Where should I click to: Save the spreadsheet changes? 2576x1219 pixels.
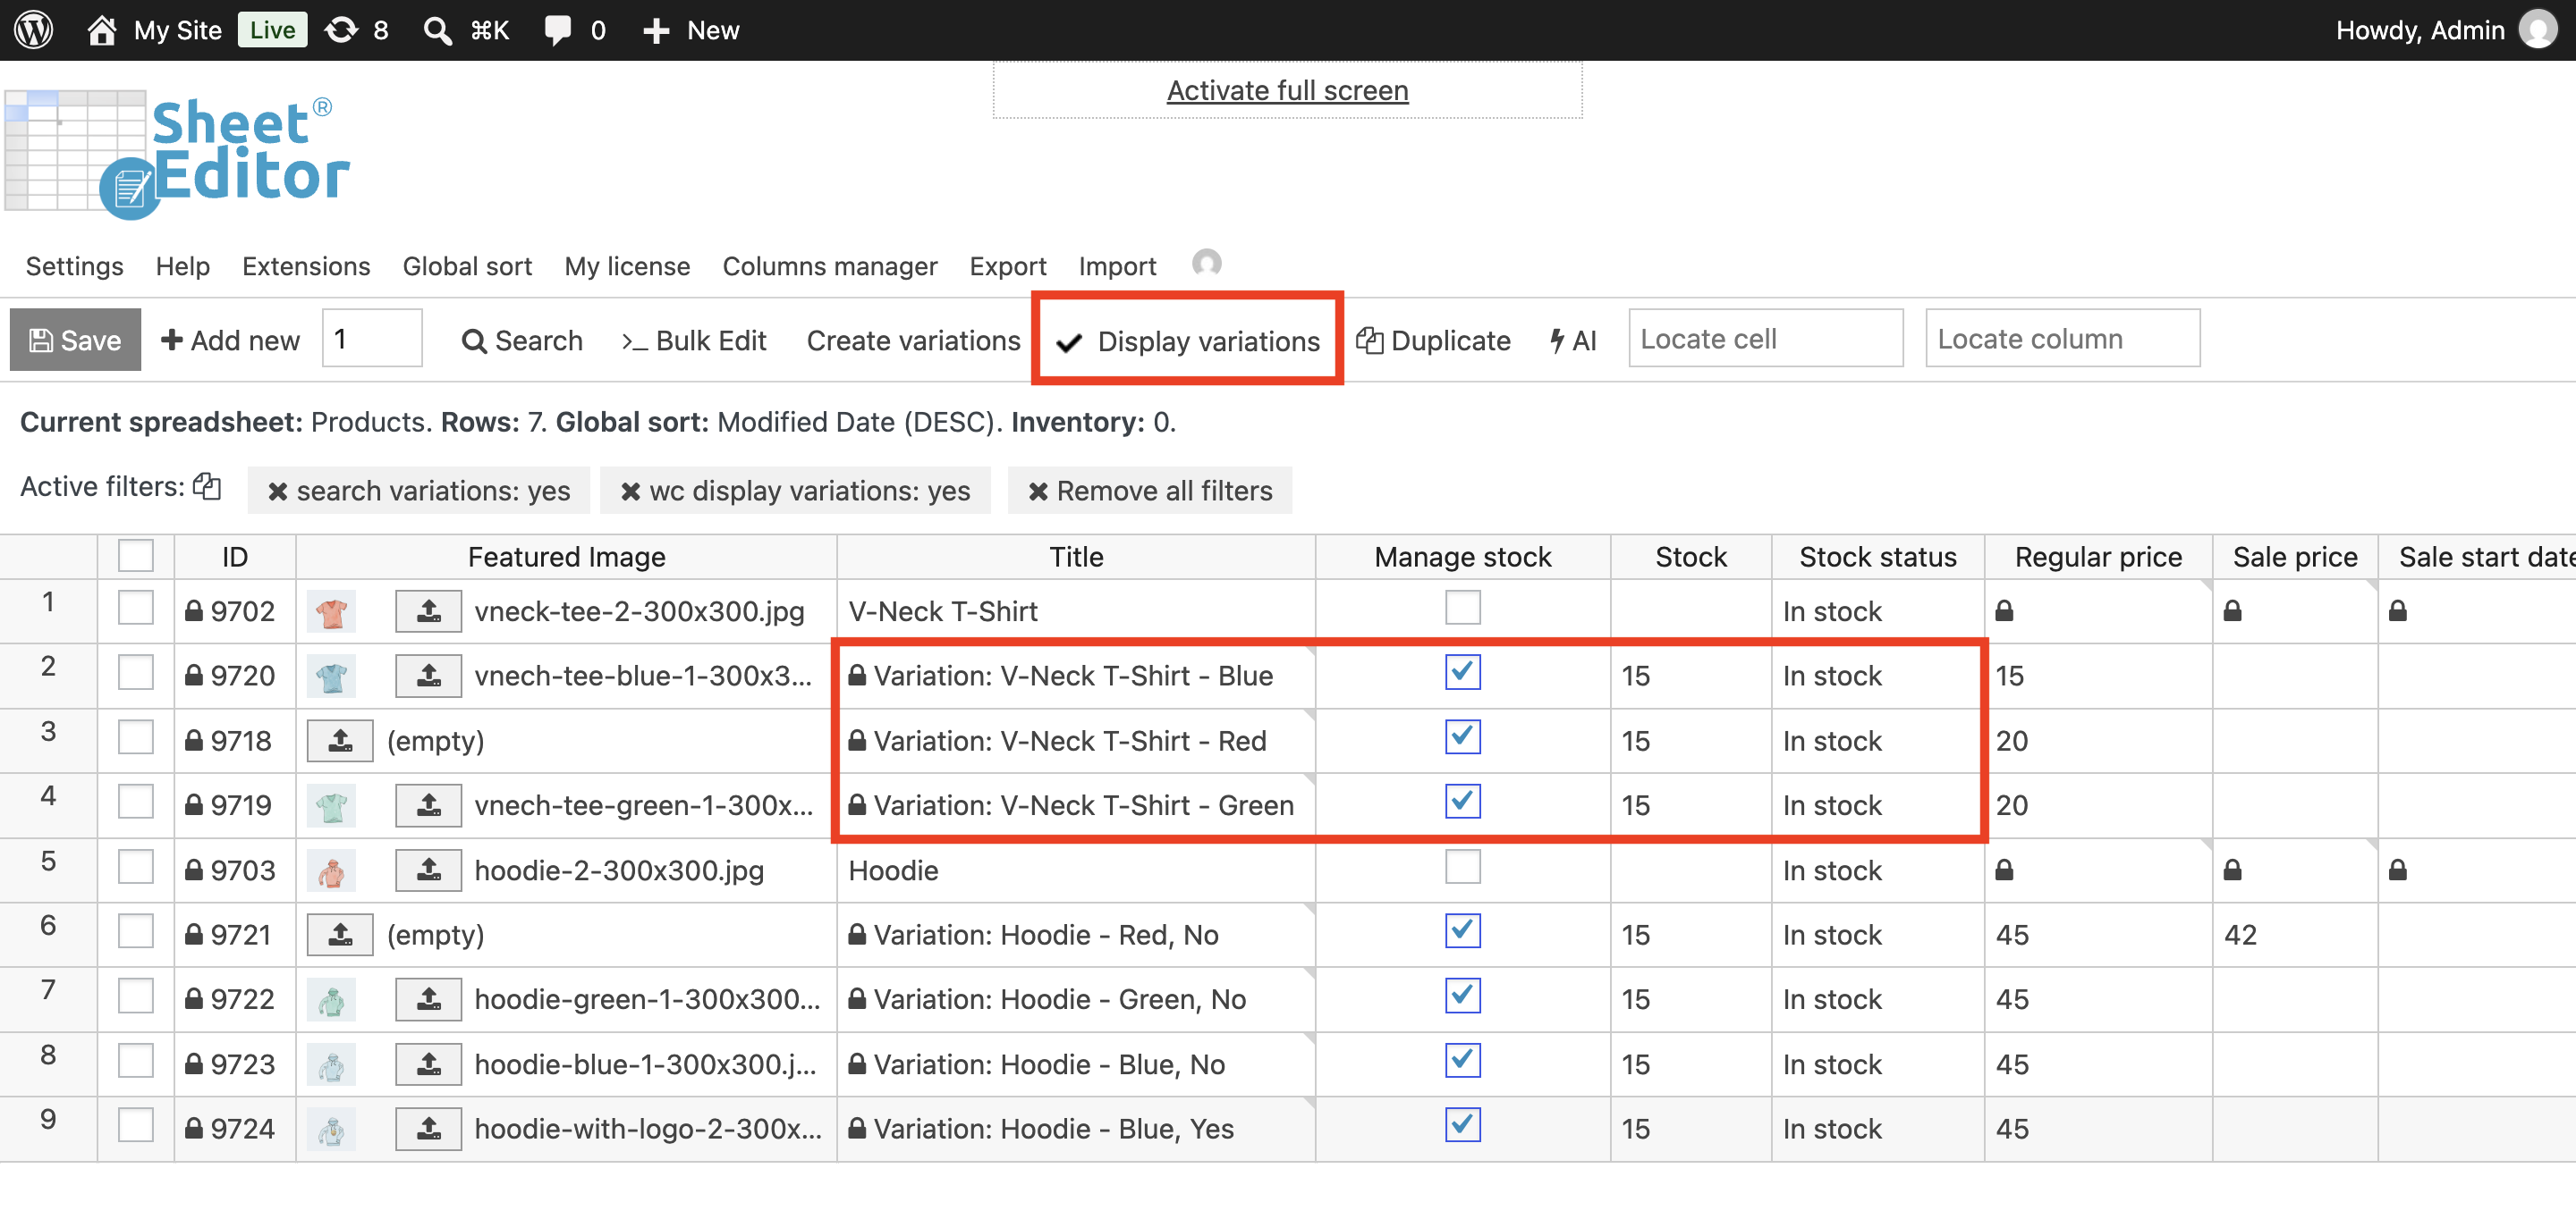pyautogui.click(x=75, y=340)
